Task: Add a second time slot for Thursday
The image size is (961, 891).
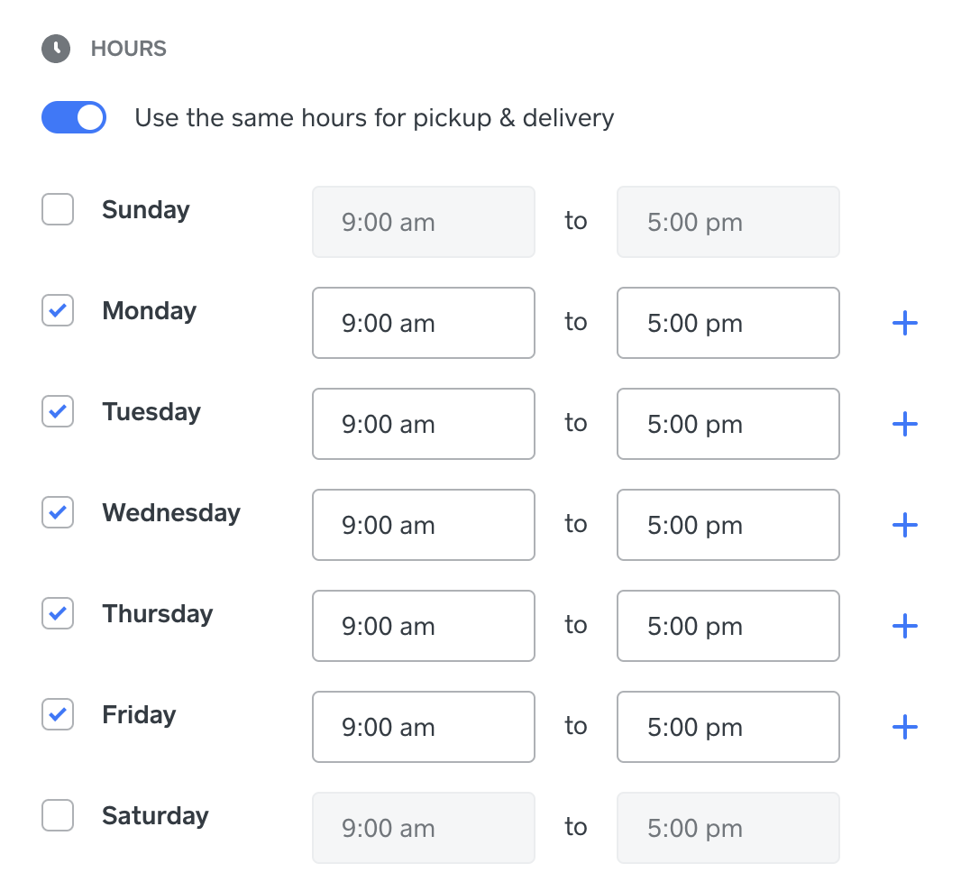Action: 904,625
